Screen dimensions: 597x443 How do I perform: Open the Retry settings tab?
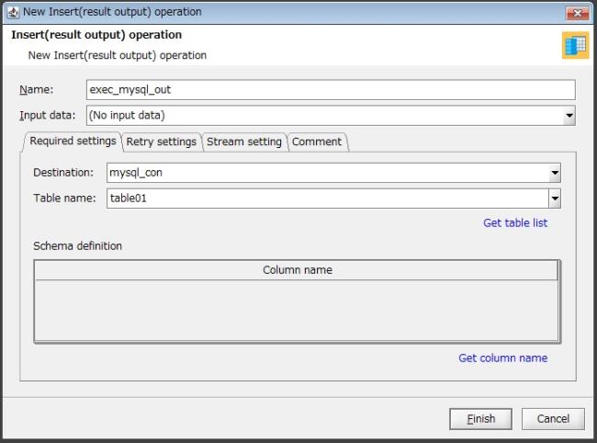[x=161, y=142]
